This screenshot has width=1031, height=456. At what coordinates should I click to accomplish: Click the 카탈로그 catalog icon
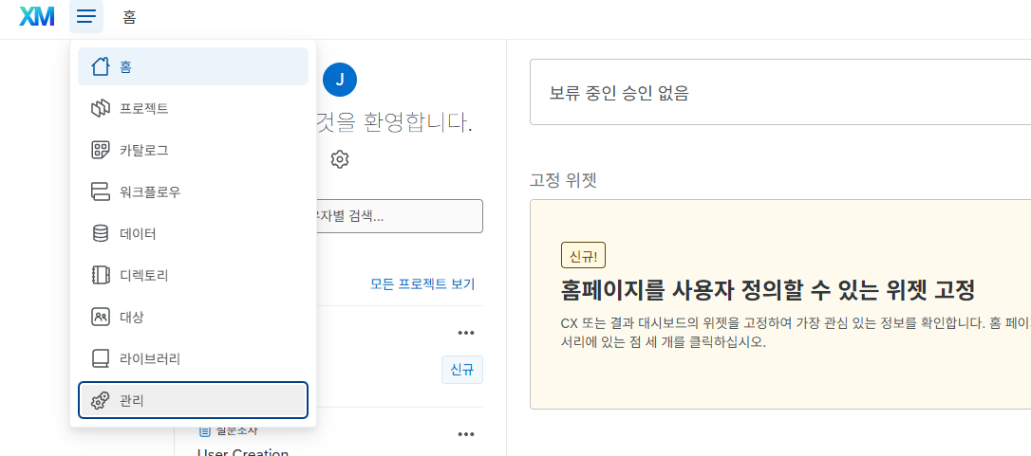100,150
